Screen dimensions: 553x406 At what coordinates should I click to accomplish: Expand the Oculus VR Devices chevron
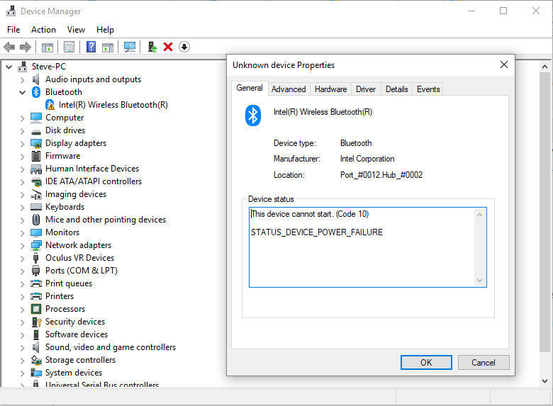[22, 259]
